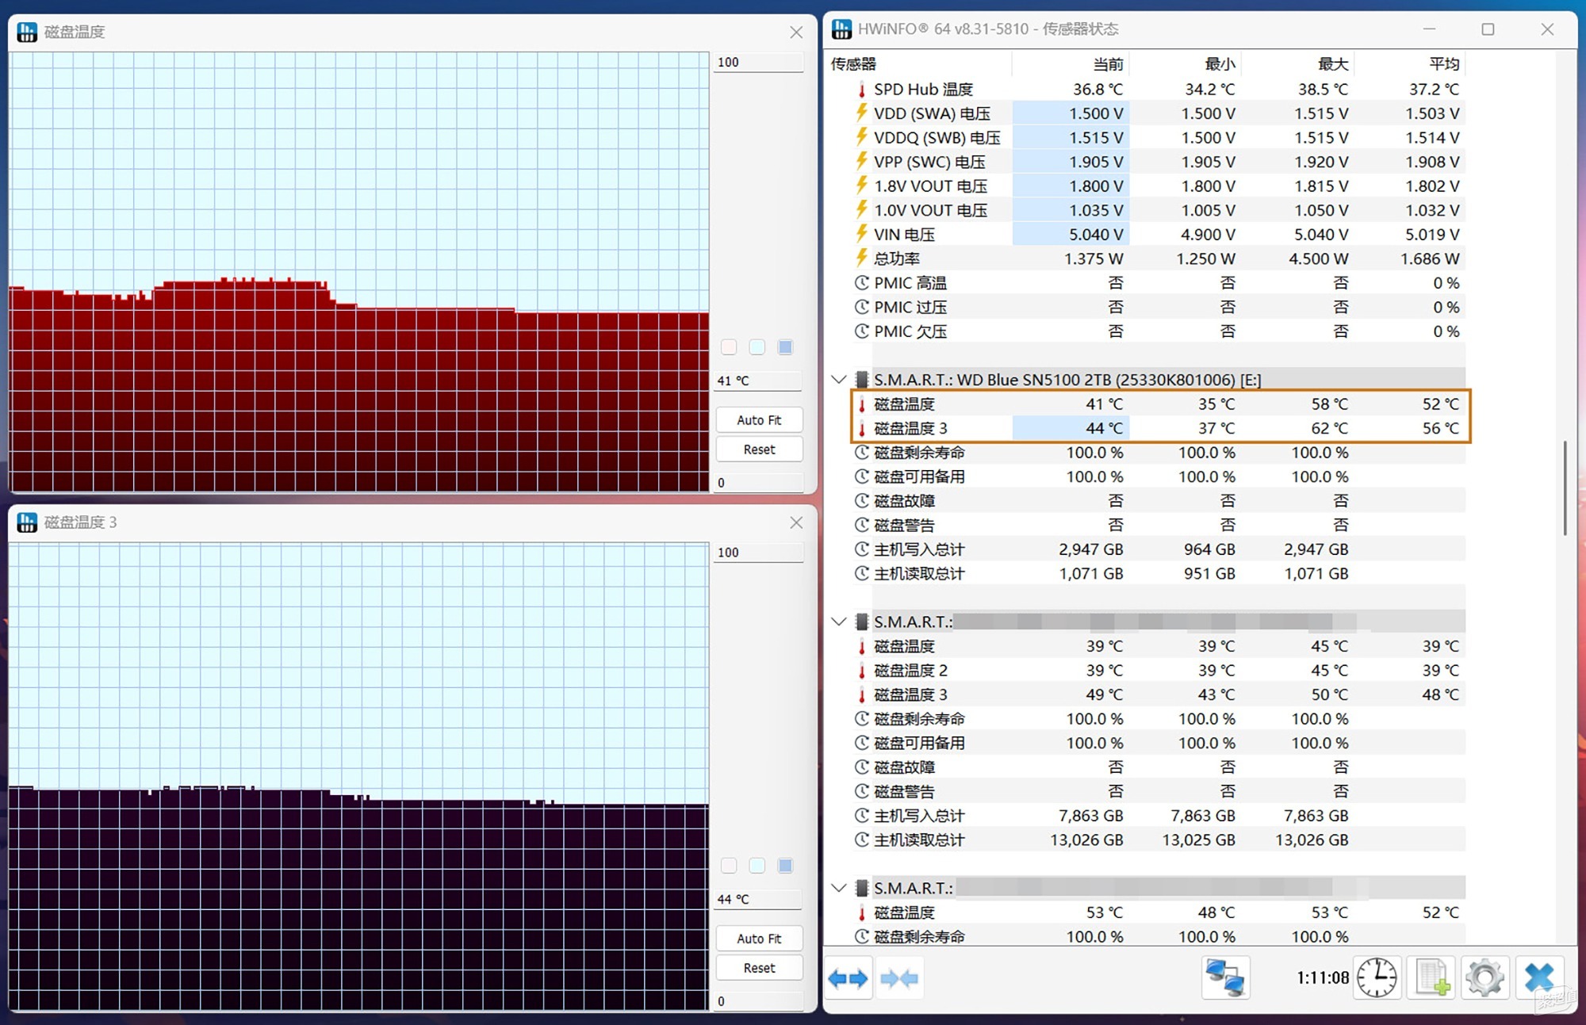Image resolution: width=1586 pixels, height=1025 pixels.
Task: Select blue color swatch in 磁盘温度 3 graph
Action: pyautogui.click(x=785, y=866)
